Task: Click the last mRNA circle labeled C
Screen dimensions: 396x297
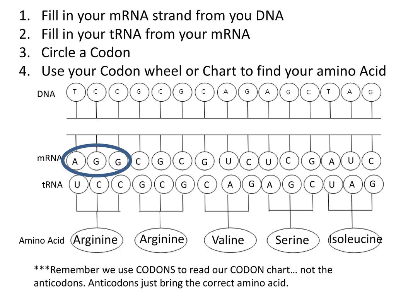Action: [371, 160]
